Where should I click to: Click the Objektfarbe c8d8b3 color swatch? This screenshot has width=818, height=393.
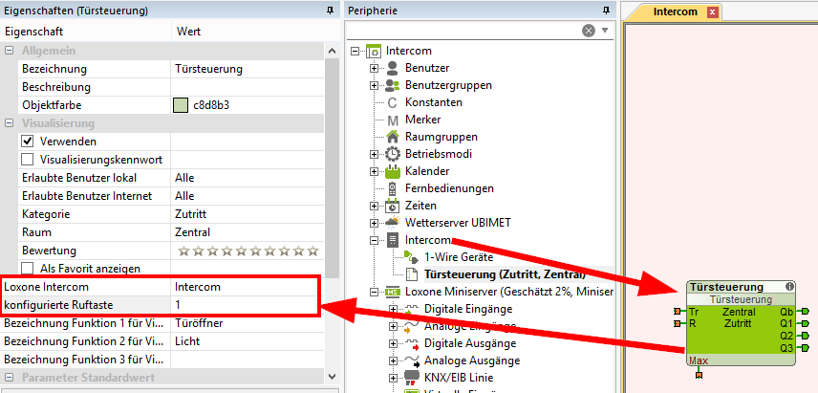click(x=181, y=105)
